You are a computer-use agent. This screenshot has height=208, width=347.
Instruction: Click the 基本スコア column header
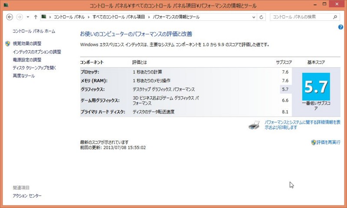(316, 62)
